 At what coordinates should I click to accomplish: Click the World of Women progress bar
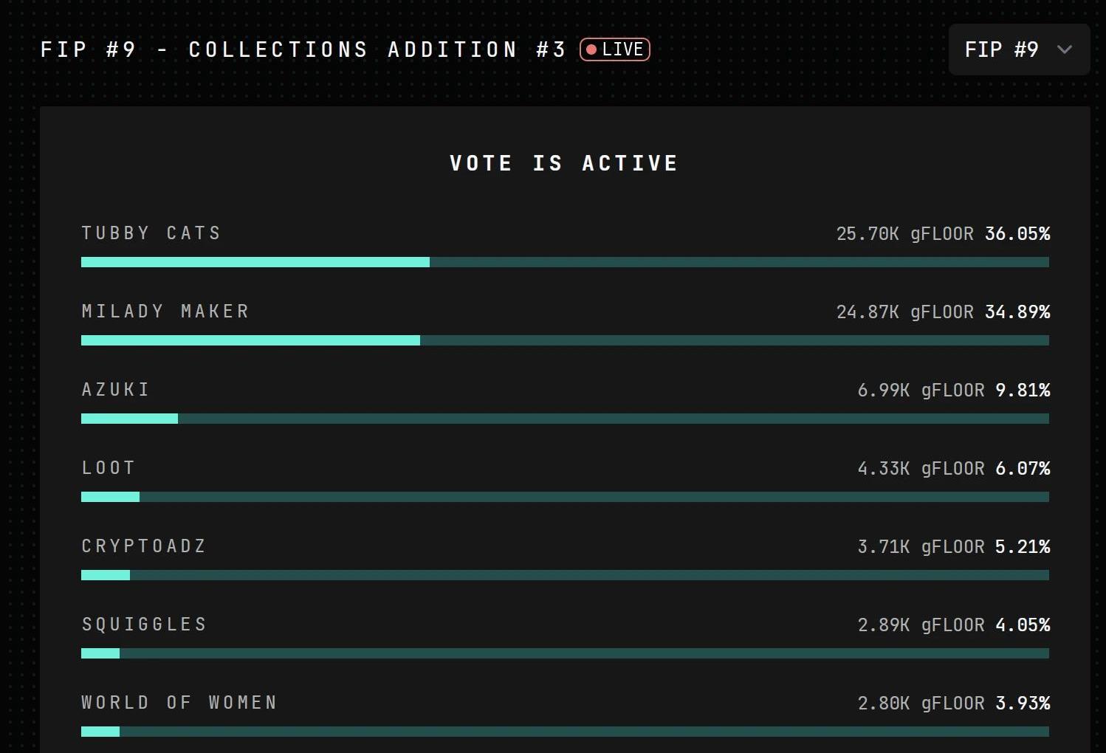(x=565, y=732)
